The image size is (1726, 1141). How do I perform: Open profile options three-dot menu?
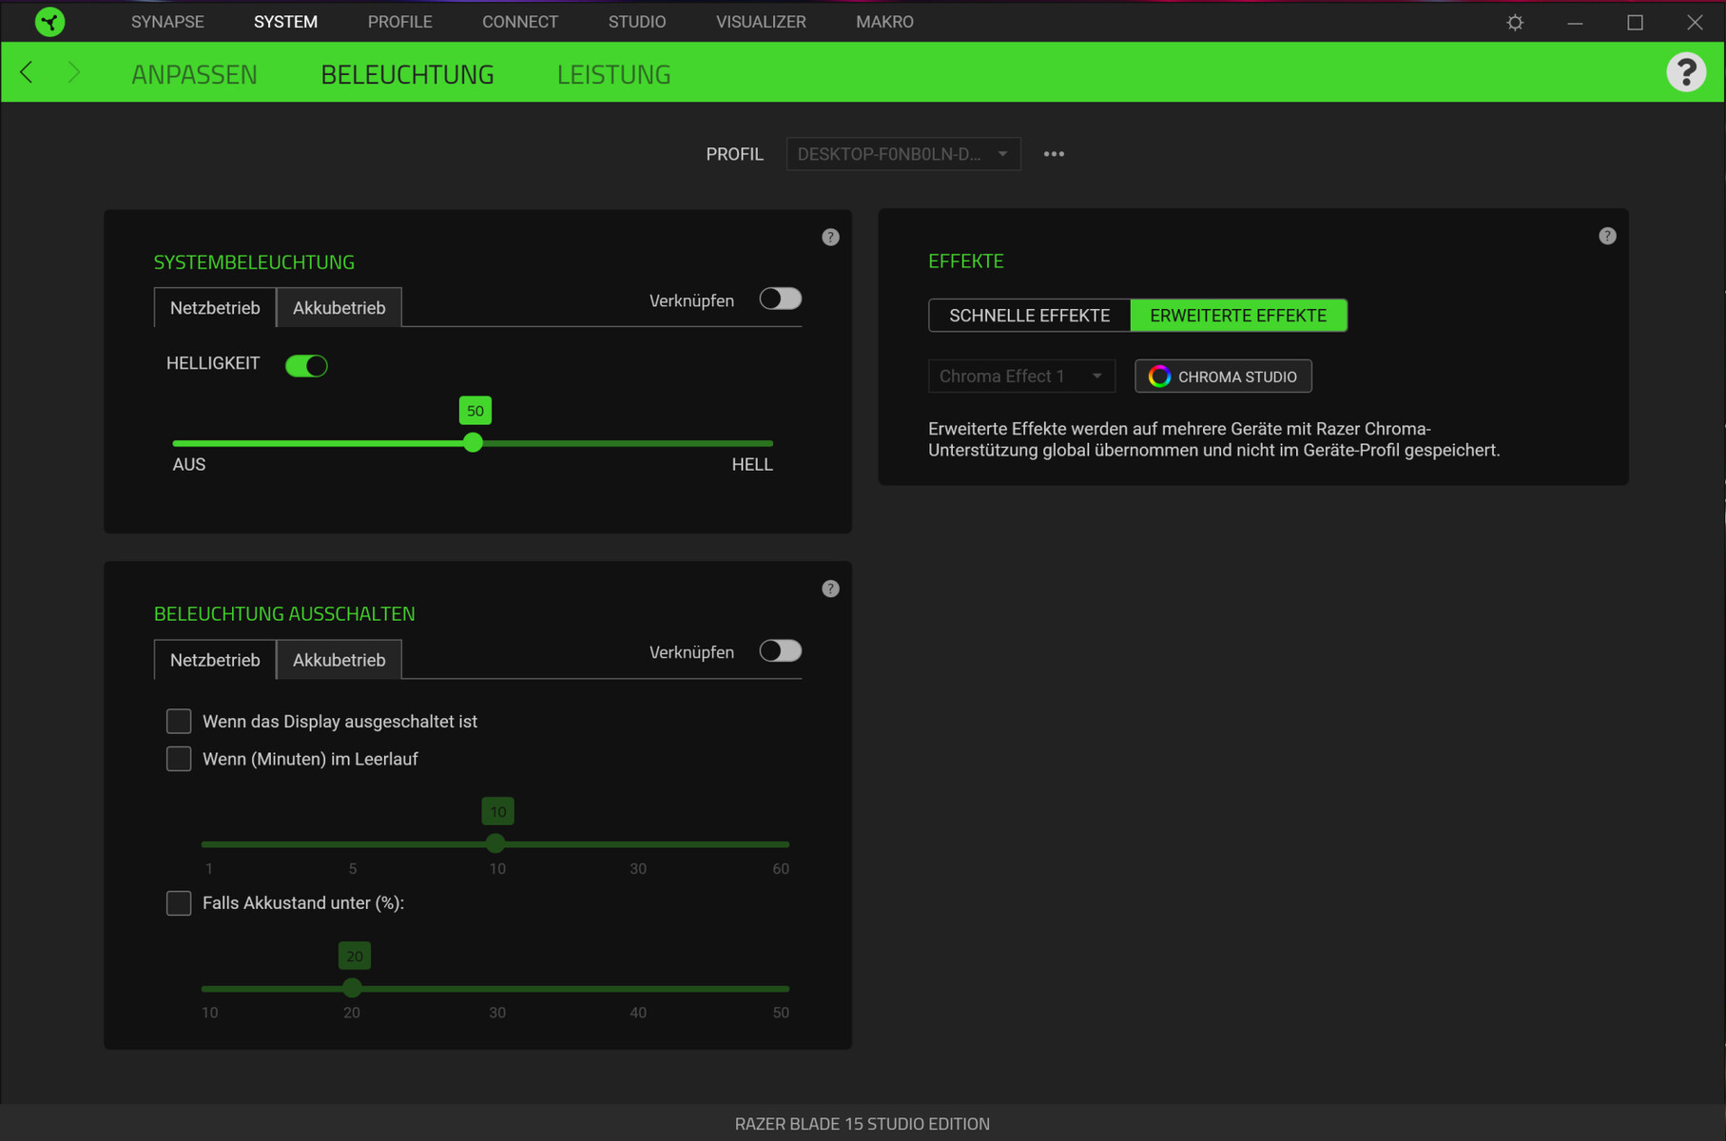(x=1054, y=154)
